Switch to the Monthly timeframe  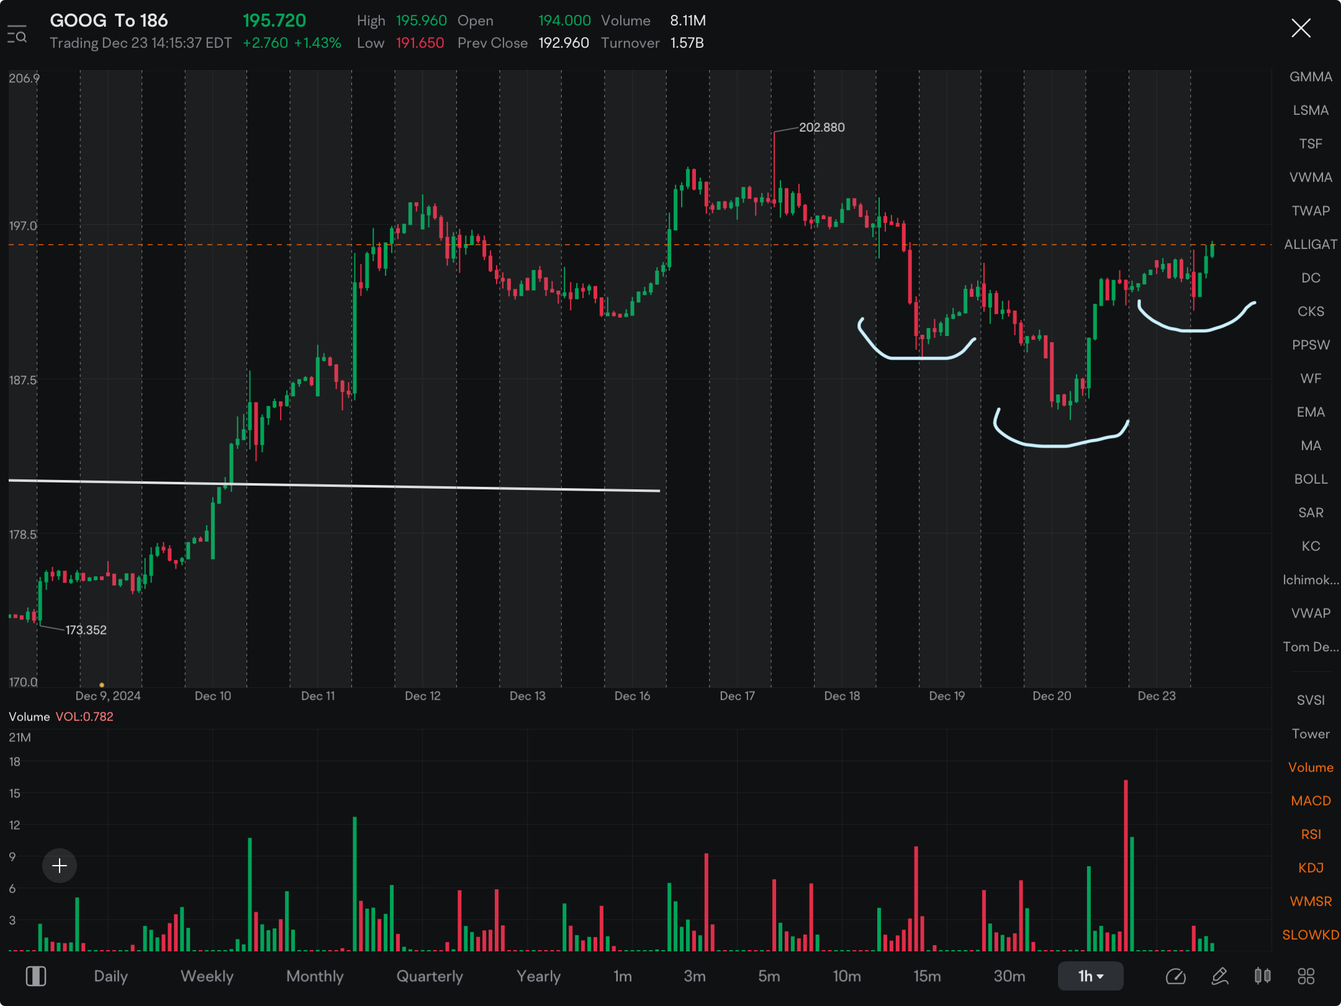(x=315, y=976)
